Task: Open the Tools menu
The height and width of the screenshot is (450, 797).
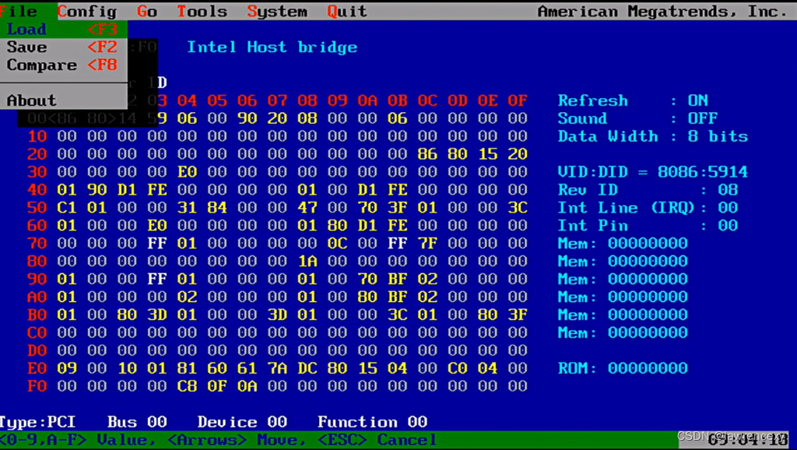Action: pos(202,11)
